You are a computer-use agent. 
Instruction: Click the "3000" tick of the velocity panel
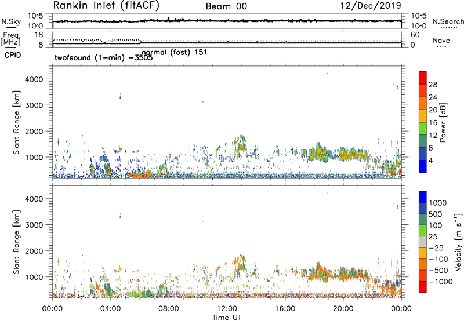click(34, 225)
